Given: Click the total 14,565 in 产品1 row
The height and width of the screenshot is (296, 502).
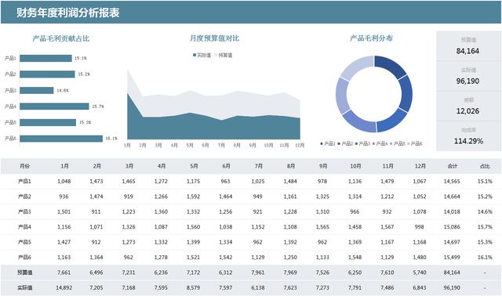Looking at the screenshot, I should click(x=452, y=181).
